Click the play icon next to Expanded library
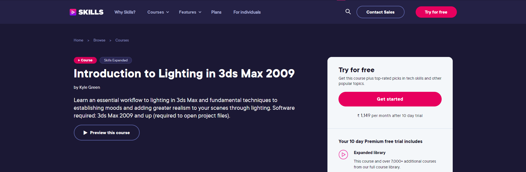Image resolution: width=526 pixels, height=172 pixels. (x=343, y=155)
